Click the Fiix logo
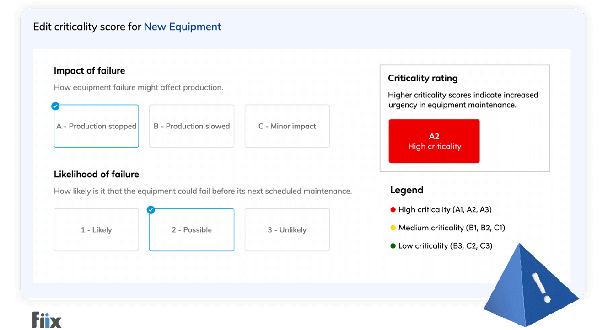The height and width of the screenshot is (330, 608). (x=46, y=319)
